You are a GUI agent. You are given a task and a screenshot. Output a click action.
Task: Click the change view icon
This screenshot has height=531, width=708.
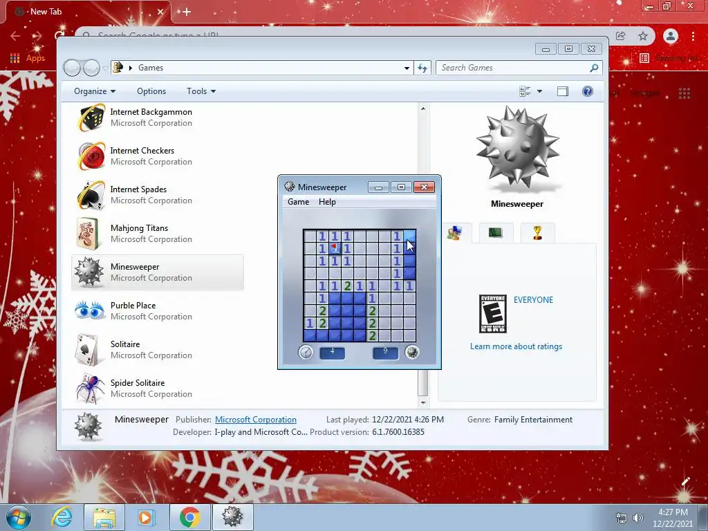coord(525,91)
